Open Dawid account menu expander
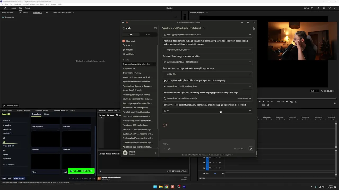This screenshot has height=190, width=339. 155,153
